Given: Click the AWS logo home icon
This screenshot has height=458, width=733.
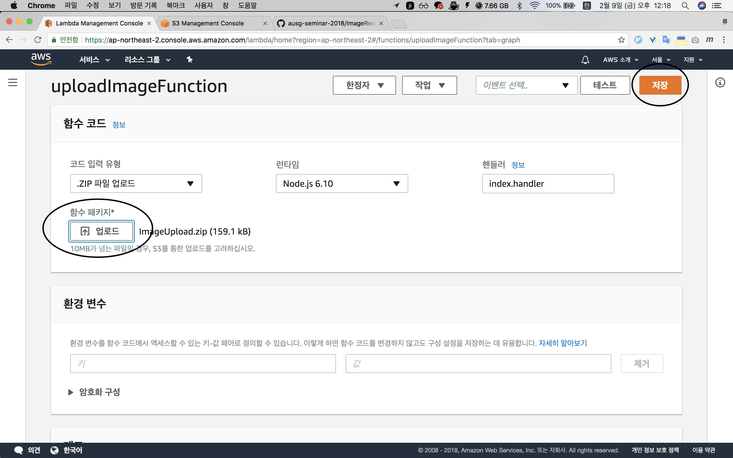Looking at the screenshot, I should click(41, 59).
